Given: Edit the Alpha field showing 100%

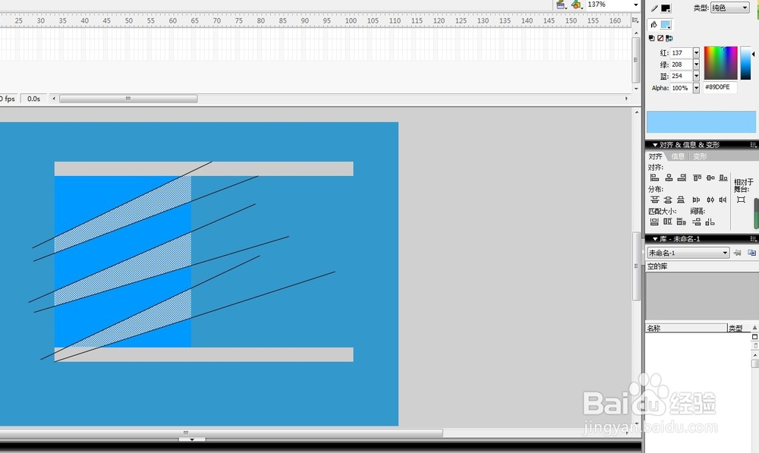Looking at the screenshot, I should [682, 88].
